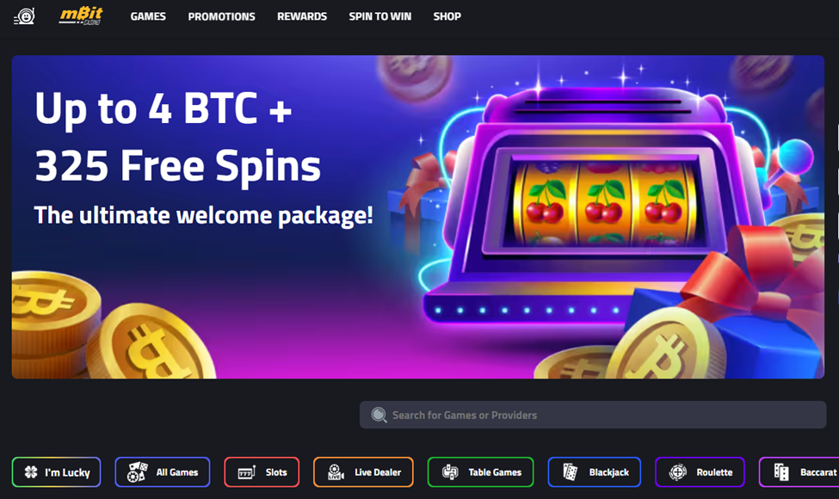
Task: Select the Slots category button
Action: 262,471
